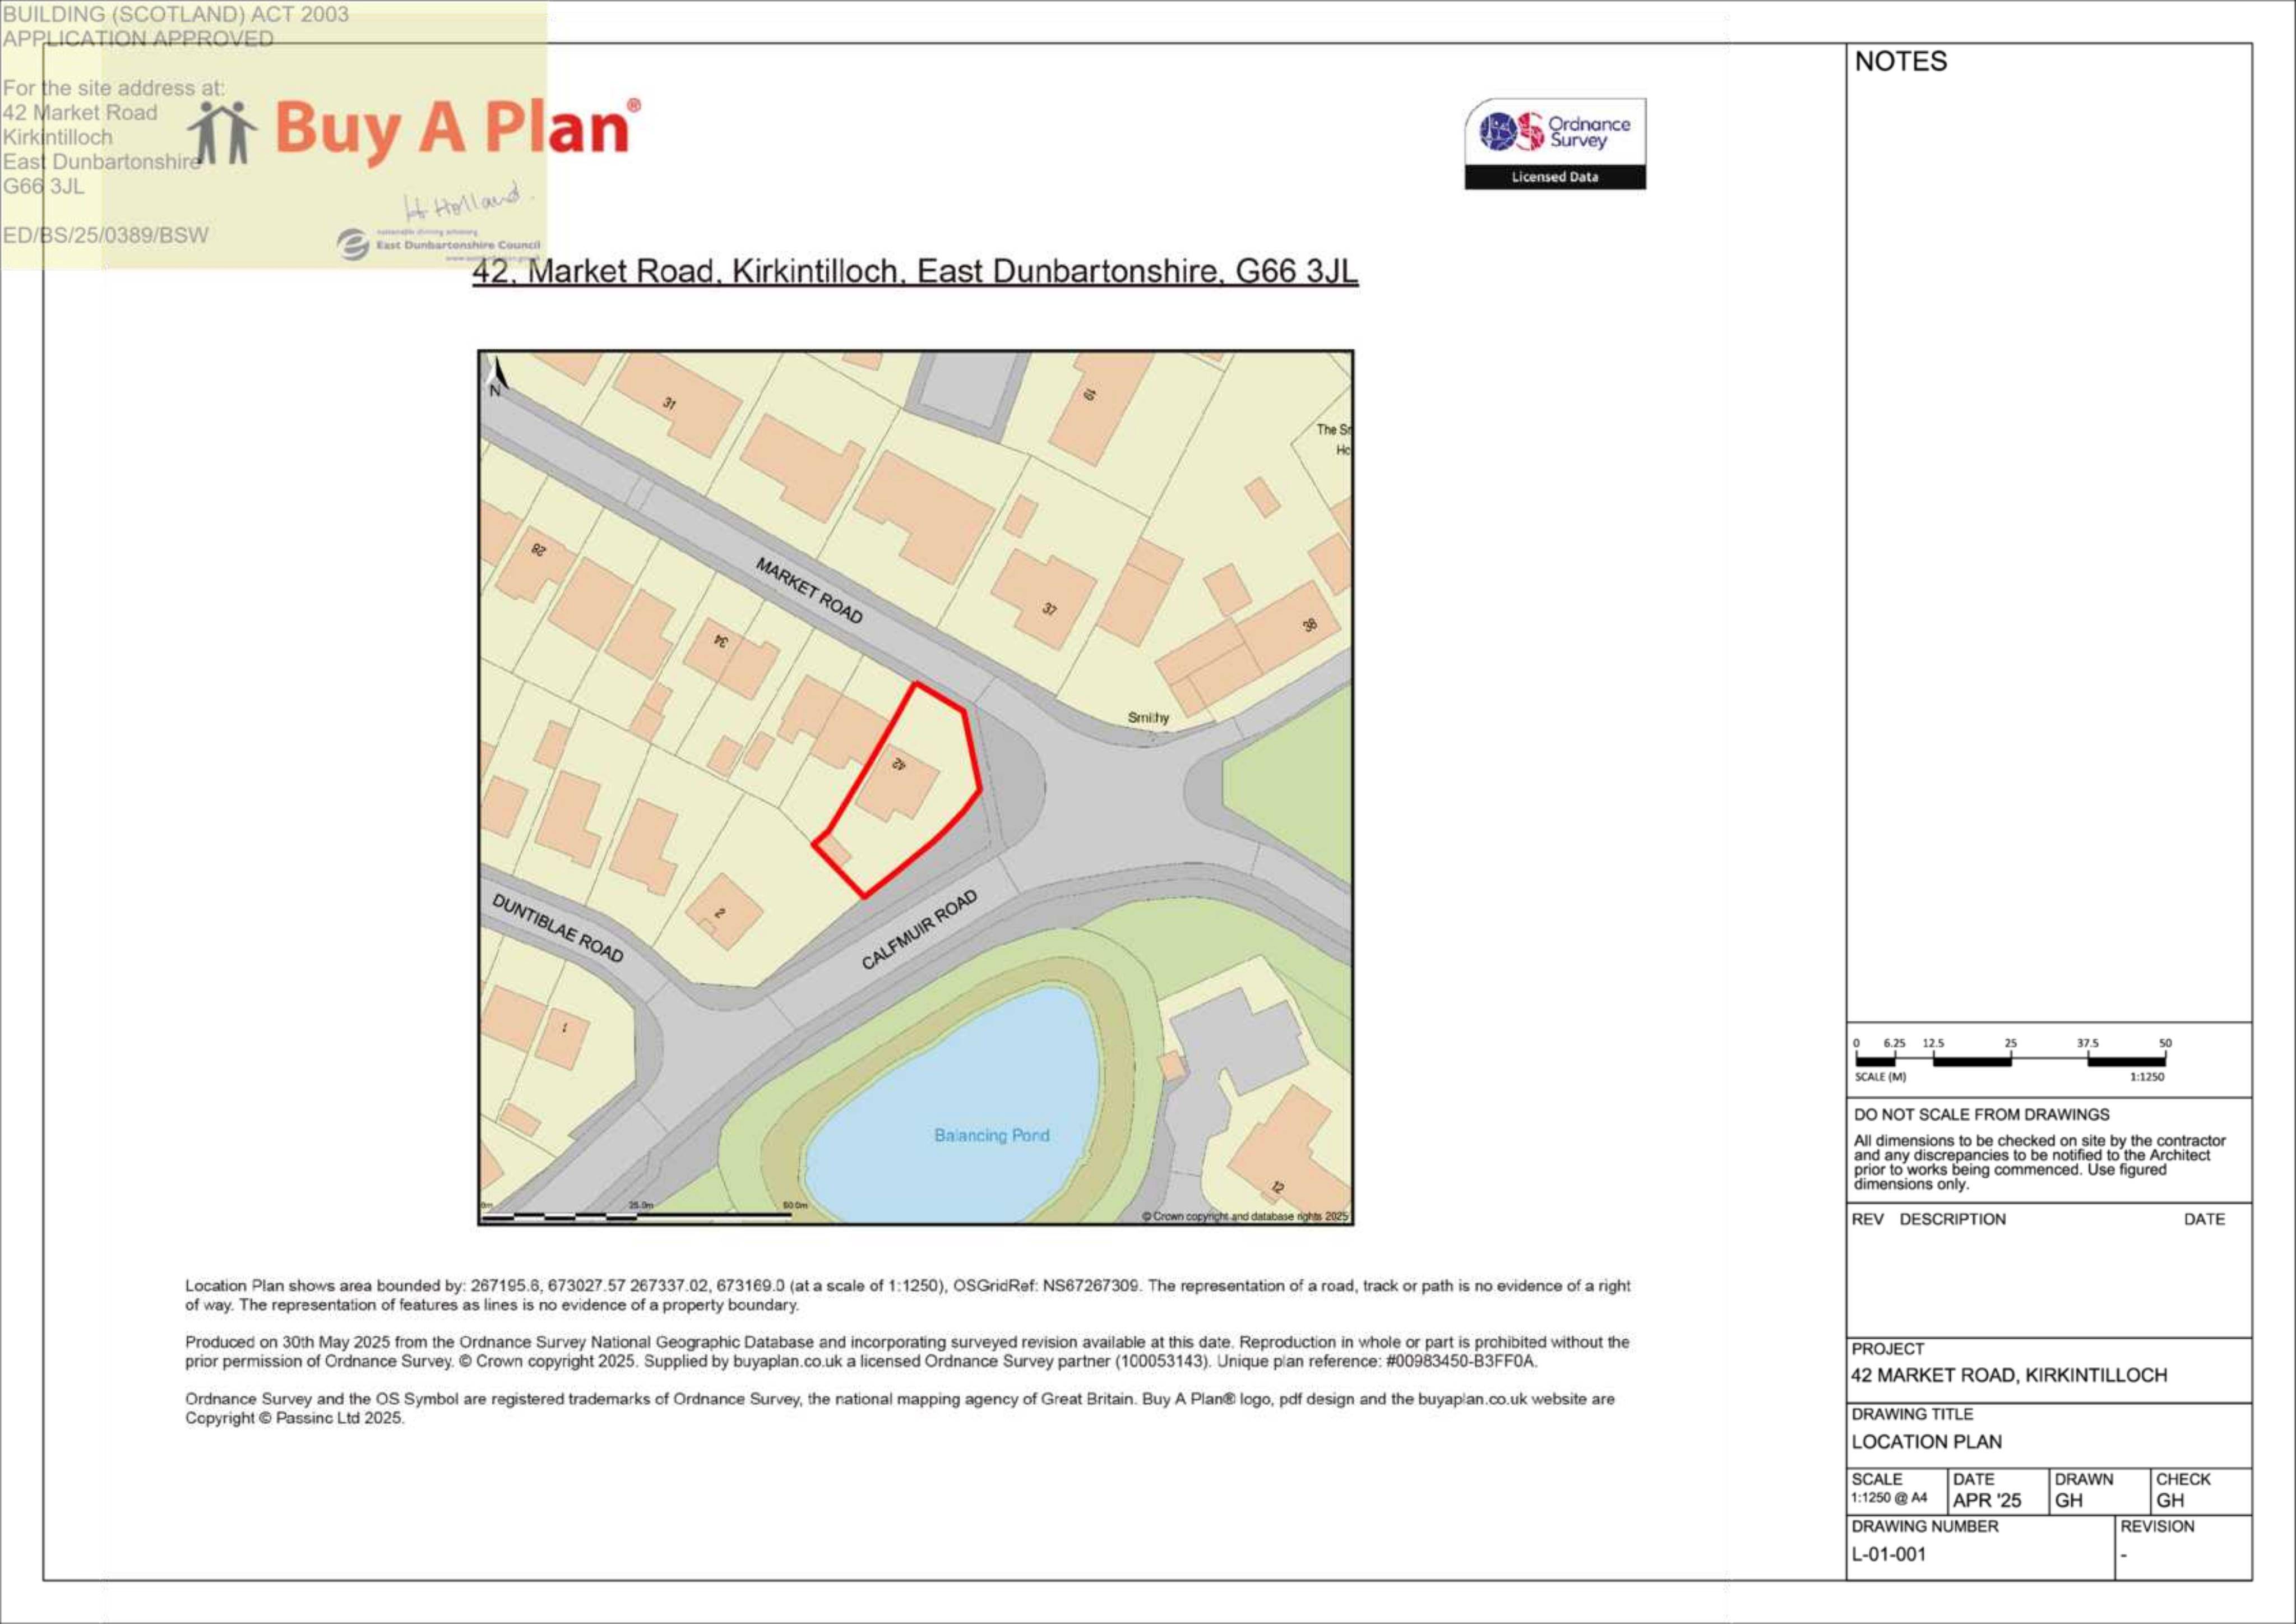Click drawing title 'LOCATION PLAN'

[x=1926, y=1442]
